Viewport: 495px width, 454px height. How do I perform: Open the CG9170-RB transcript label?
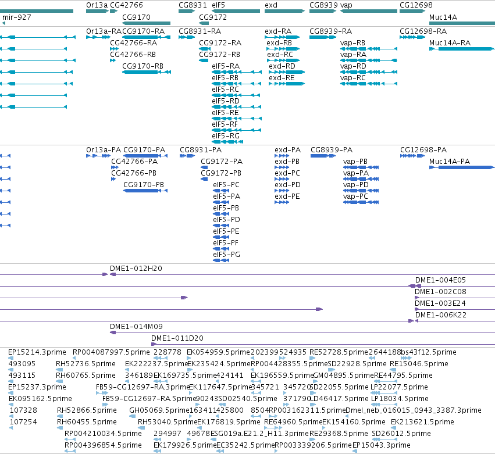point(143,66)
